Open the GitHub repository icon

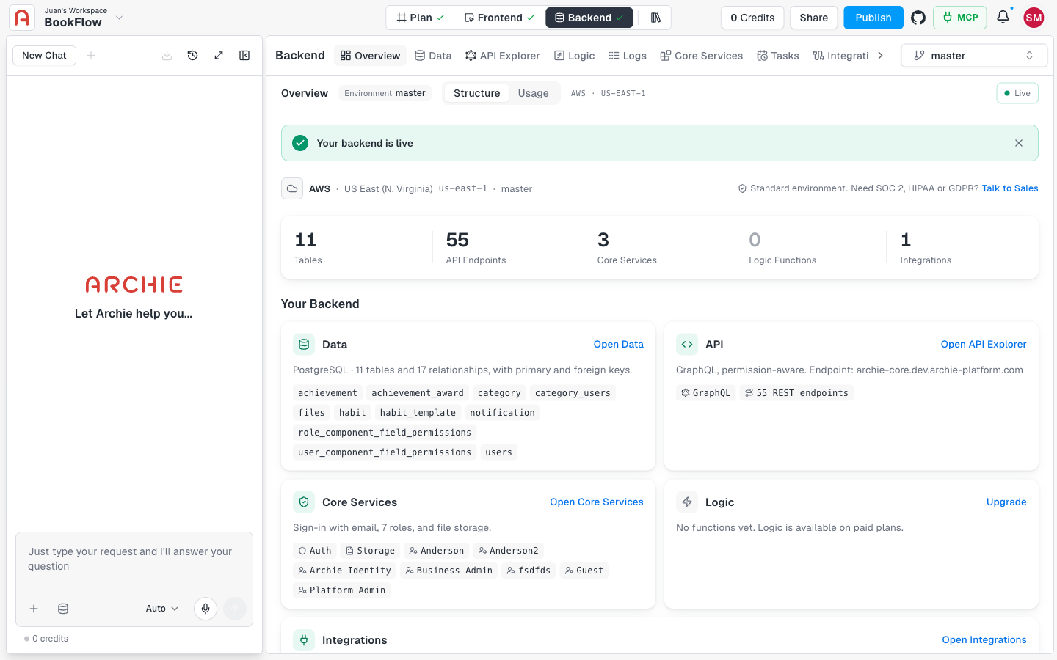point(918,18)
